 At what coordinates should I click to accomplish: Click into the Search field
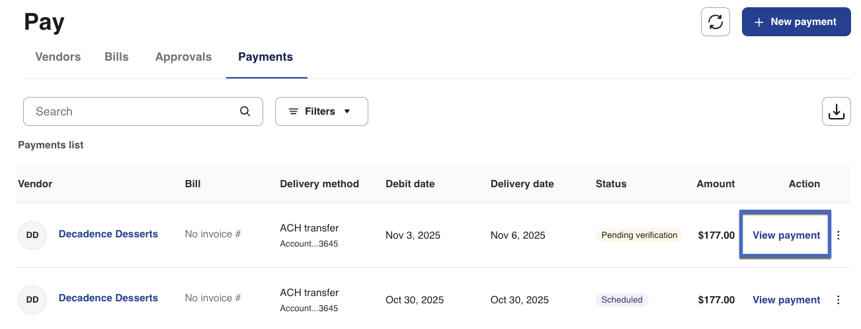click(132, 111)
